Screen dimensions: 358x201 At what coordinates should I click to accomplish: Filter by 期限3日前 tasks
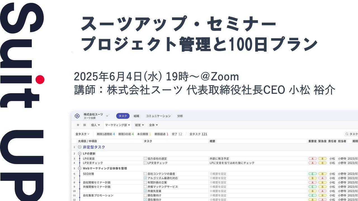point(126,134)
